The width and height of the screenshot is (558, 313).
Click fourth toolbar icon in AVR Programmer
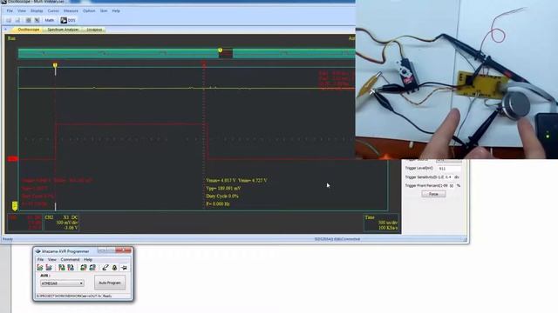pos(71,268)
